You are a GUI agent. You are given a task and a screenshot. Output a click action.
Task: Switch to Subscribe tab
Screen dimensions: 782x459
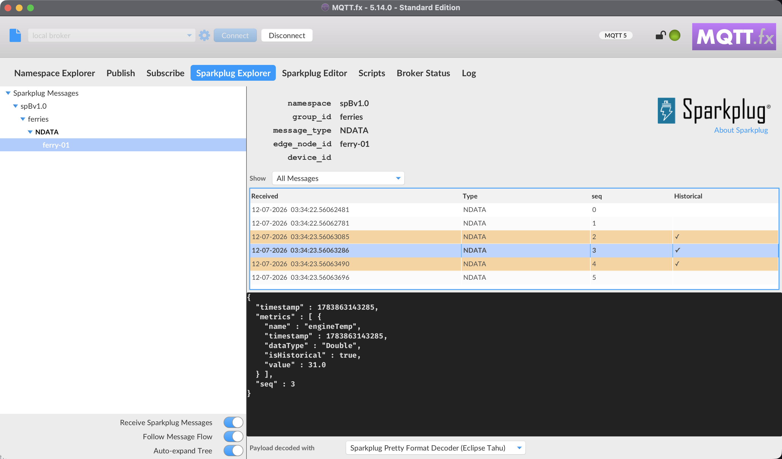(x=165, y=73)
